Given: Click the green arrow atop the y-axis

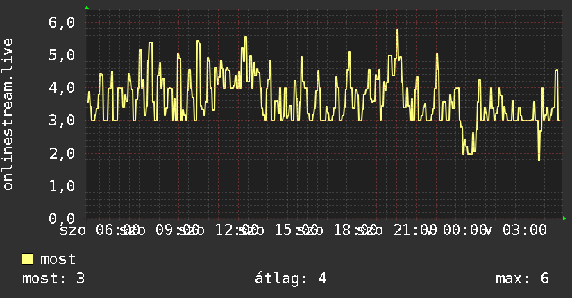Looking at the screenshot, I should click(87, 8).
